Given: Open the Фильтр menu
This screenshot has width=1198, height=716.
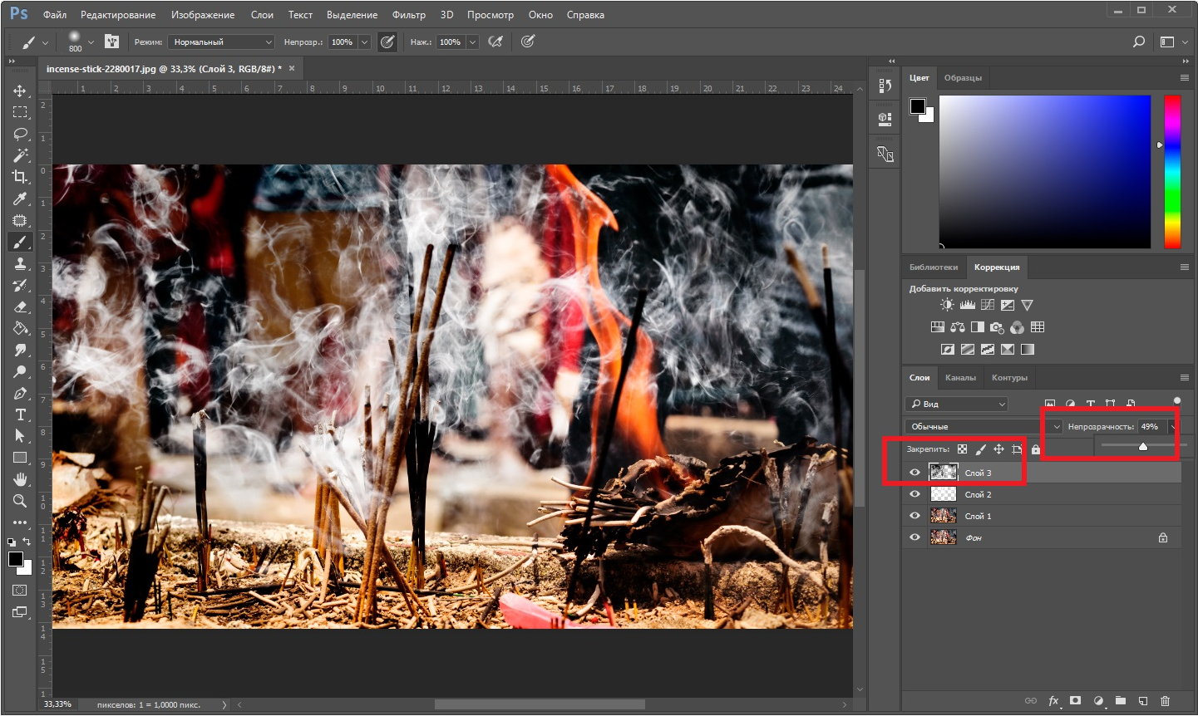Looking at the screenshot, I should (408, 15).
